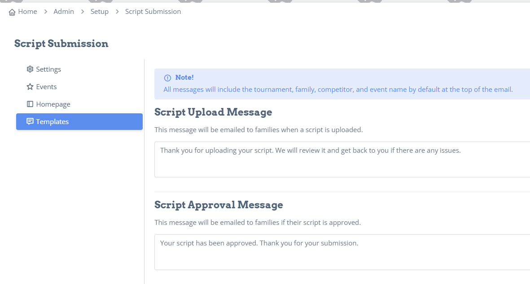The height and width of the screenshot is (284, 530).
Task: Click the Templates message icon
Action: click(x=30, y=121)
